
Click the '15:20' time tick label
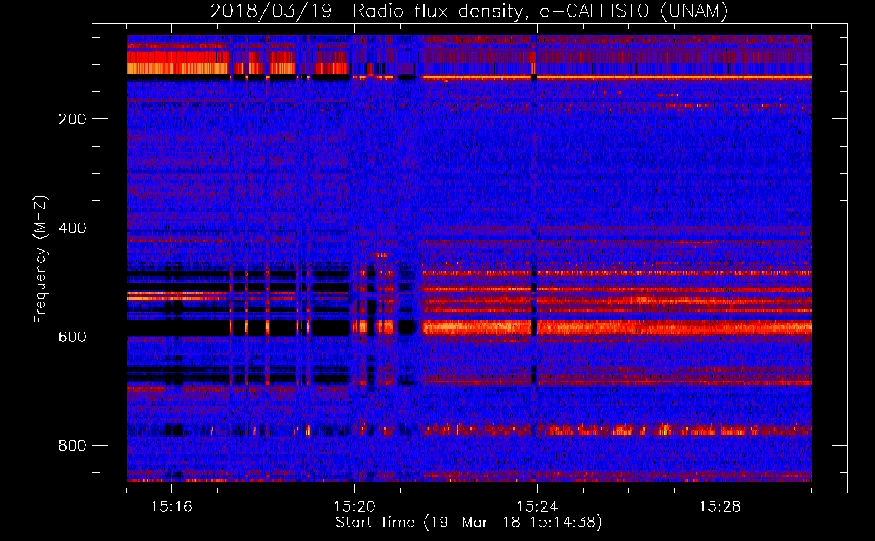point(354,507)
